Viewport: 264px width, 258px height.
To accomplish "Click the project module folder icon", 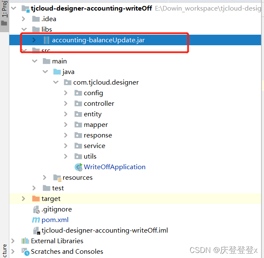I will tap(25, 8).
